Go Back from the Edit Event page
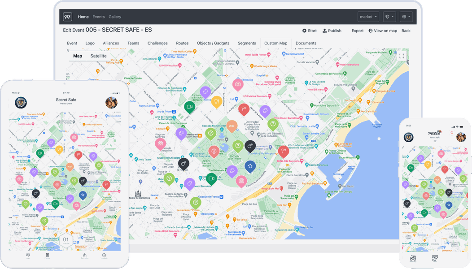The width and height of the screenshot is (472, 269). 406,30
